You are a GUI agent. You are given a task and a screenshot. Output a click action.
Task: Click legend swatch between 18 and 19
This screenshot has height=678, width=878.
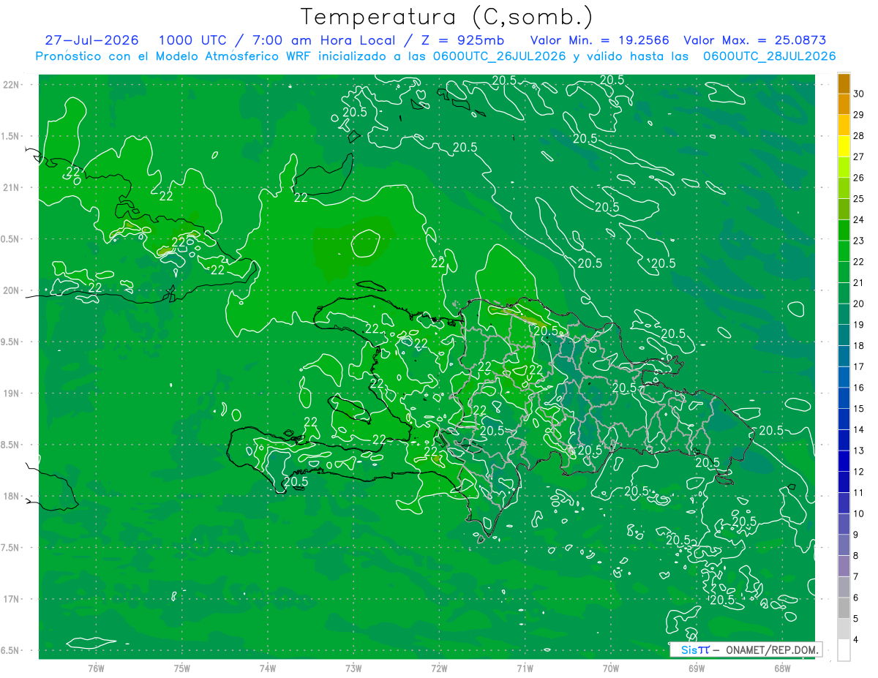[x=844, y=336]
